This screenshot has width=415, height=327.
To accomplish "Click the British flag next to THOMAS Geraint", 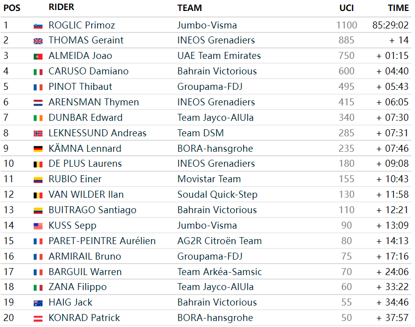I will 38,41.
